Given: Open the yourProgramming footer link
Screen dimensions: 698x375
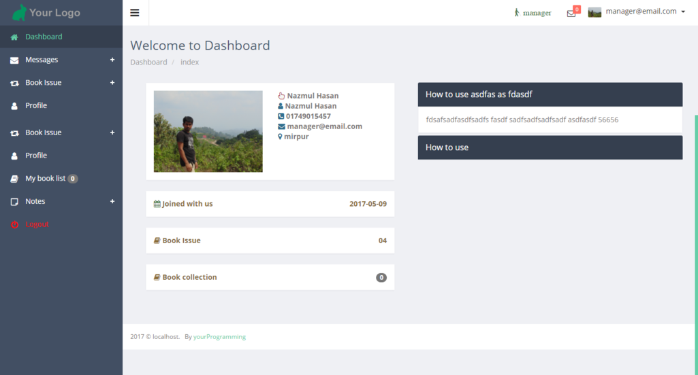Looking at the screenshot, I should pyautogui.click(x=219, y=337).
